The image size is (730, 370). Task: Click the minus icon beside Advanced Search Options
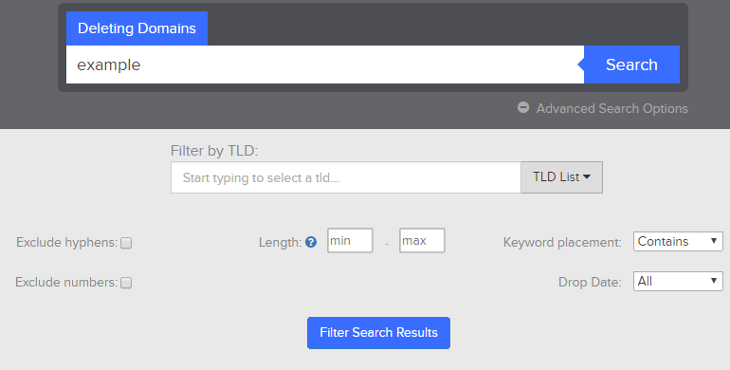pos(523,107)
